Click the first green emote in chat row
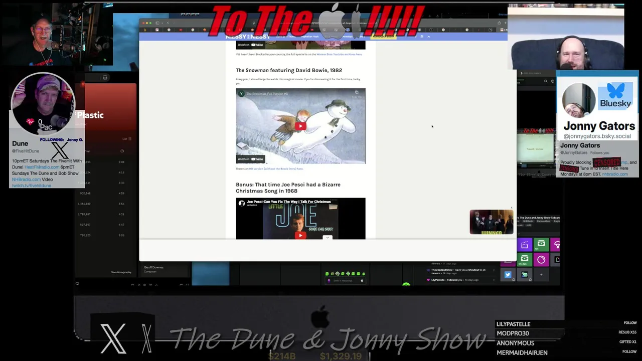The width and height of the screenshot is (642, 361). point(327,274)
